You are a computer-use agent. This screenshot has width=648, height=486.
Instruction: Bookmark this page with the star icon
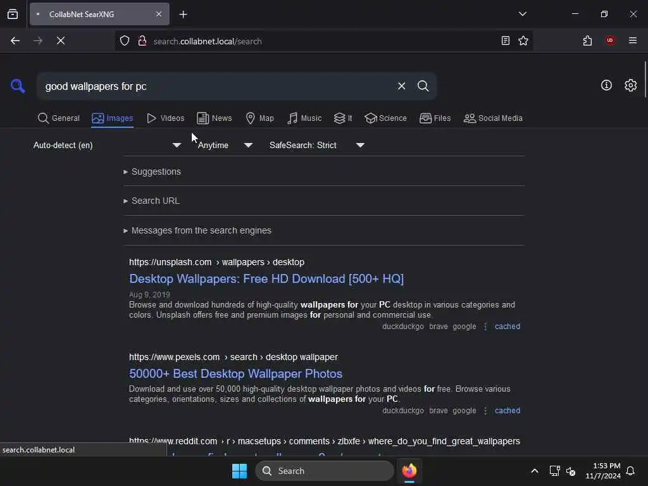click(523, 40)
